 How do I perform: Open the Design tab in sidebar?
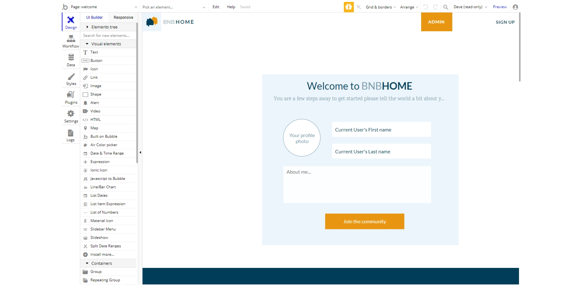coord(71,22)
